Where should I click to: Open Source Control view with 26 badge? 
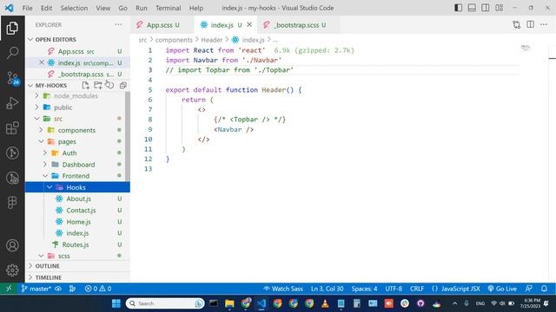[x=13, y=78]
